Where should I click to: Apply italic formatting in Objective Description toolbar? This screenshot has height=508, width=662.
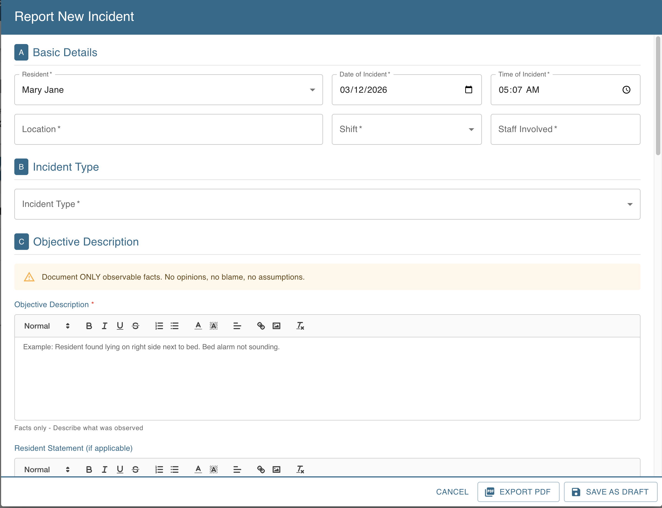click(x=105, y=326)
